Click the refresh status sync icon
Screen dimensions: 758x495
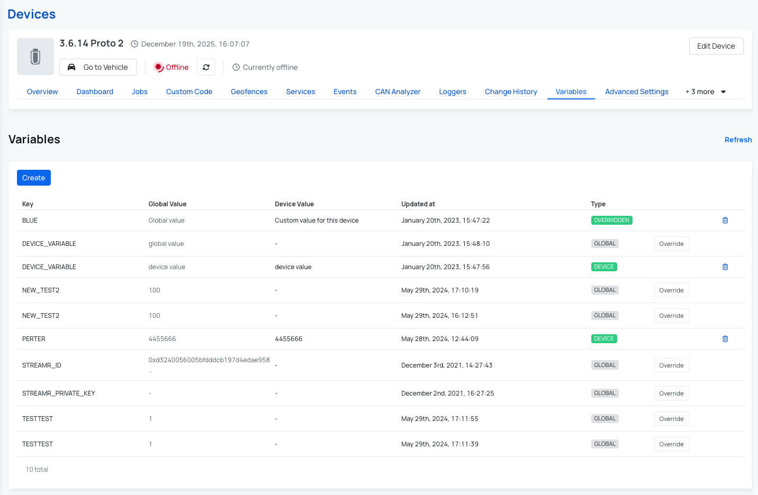point(206,67)
